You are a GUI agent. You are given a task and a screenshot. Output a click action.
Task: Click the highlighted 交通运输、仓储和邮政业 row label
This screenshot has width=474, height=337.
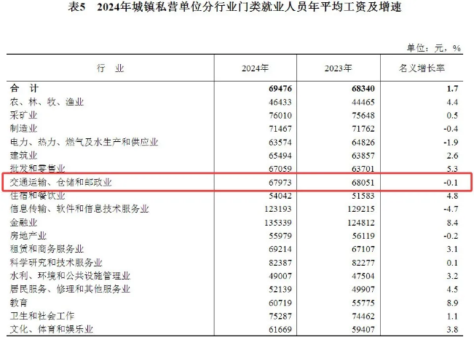click(62, 182)
